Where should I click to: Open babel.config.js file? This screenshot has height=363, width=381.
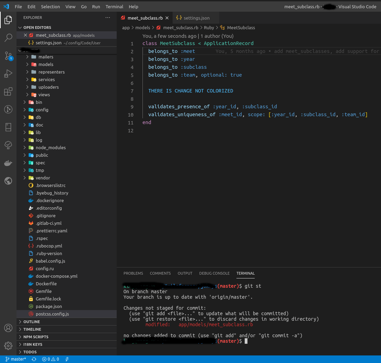coord(66,261)
